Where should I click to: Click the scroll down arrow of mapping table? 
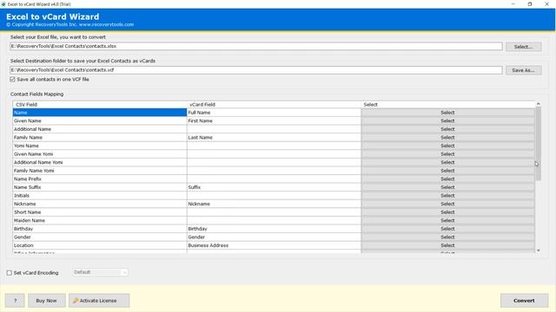(539, 250)
